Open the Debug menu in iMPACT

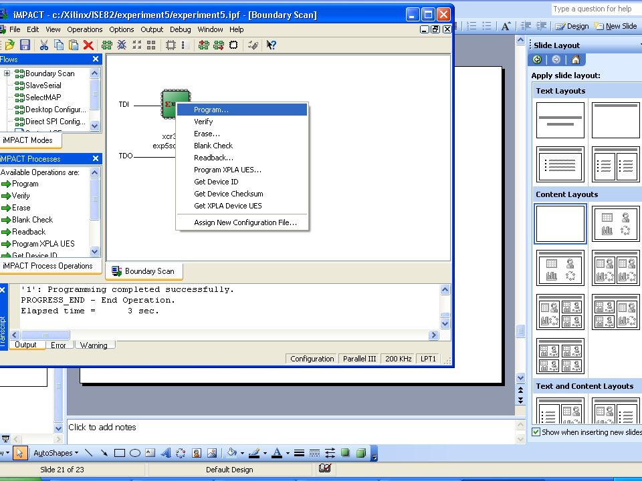point(180,29)
